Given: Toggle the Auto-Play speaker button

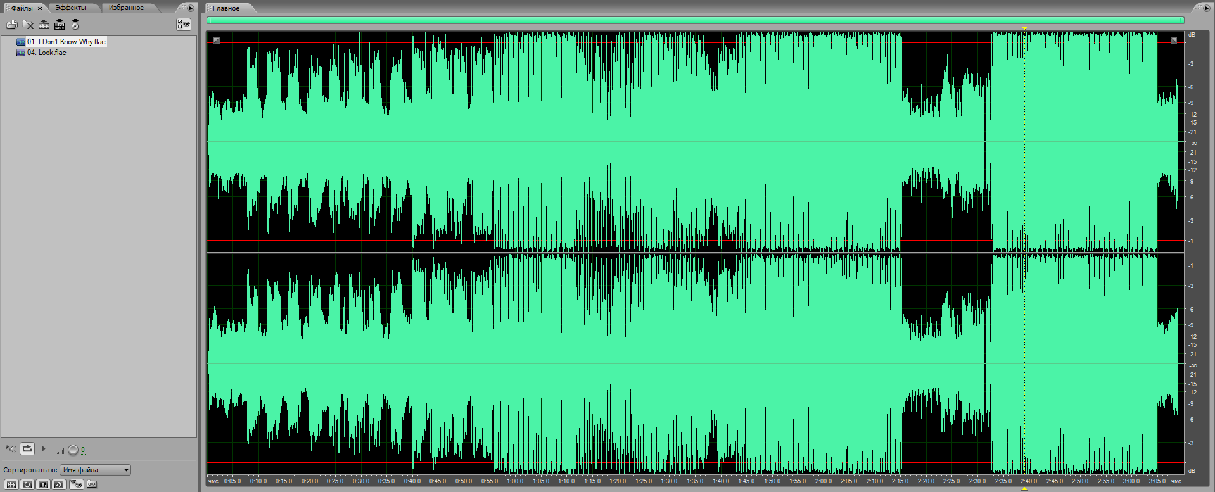Looking at the screenshot, I should pos(11,449).
